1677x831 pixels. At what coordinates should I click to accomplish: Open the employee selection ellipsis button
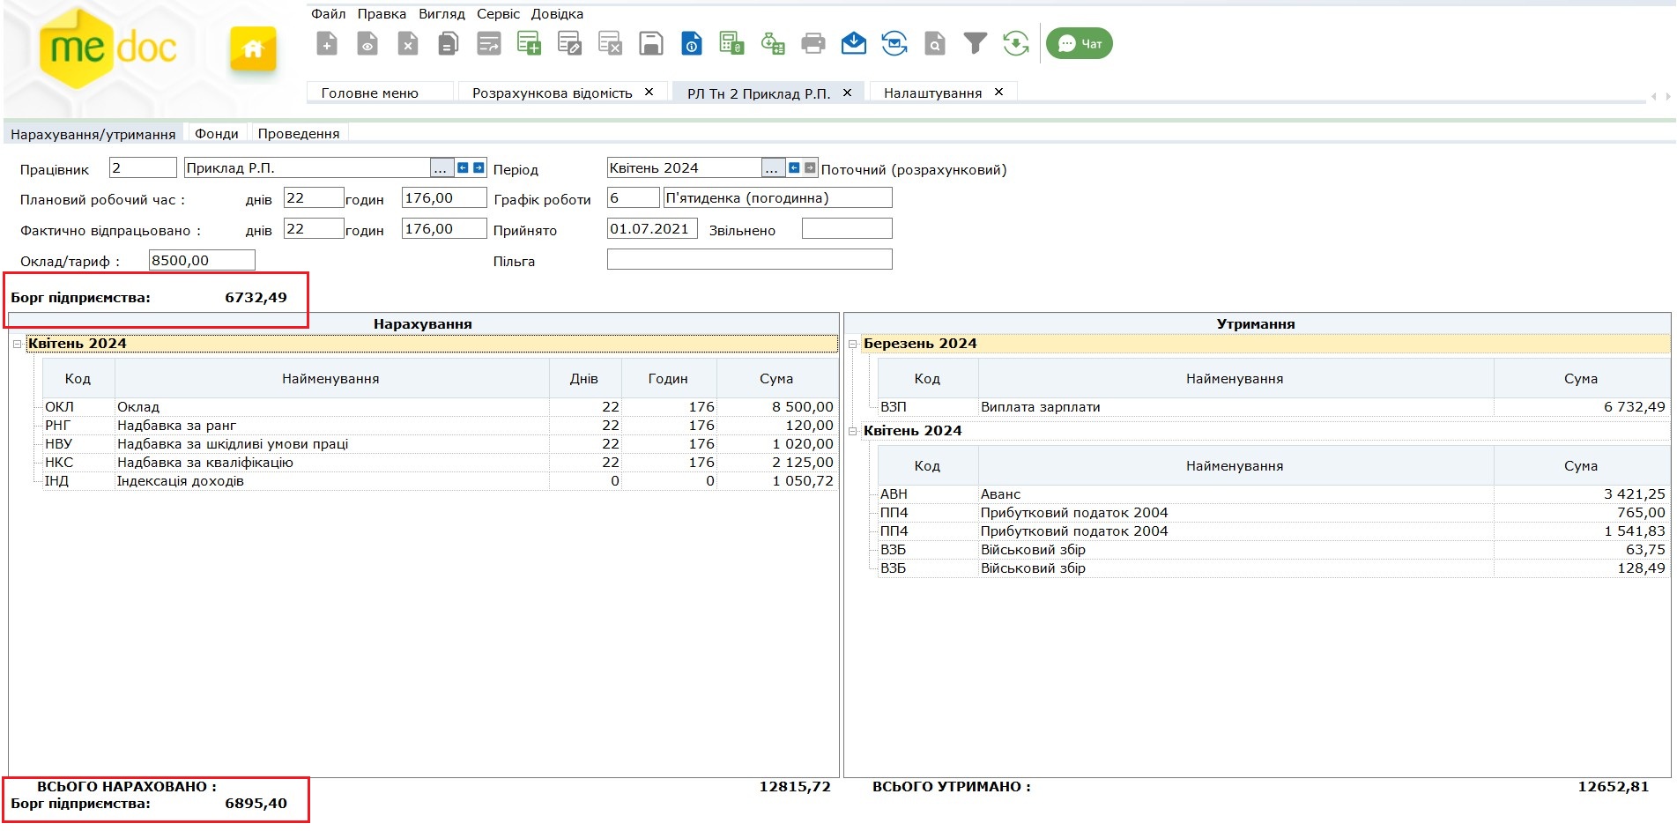[x=441, y=168]
